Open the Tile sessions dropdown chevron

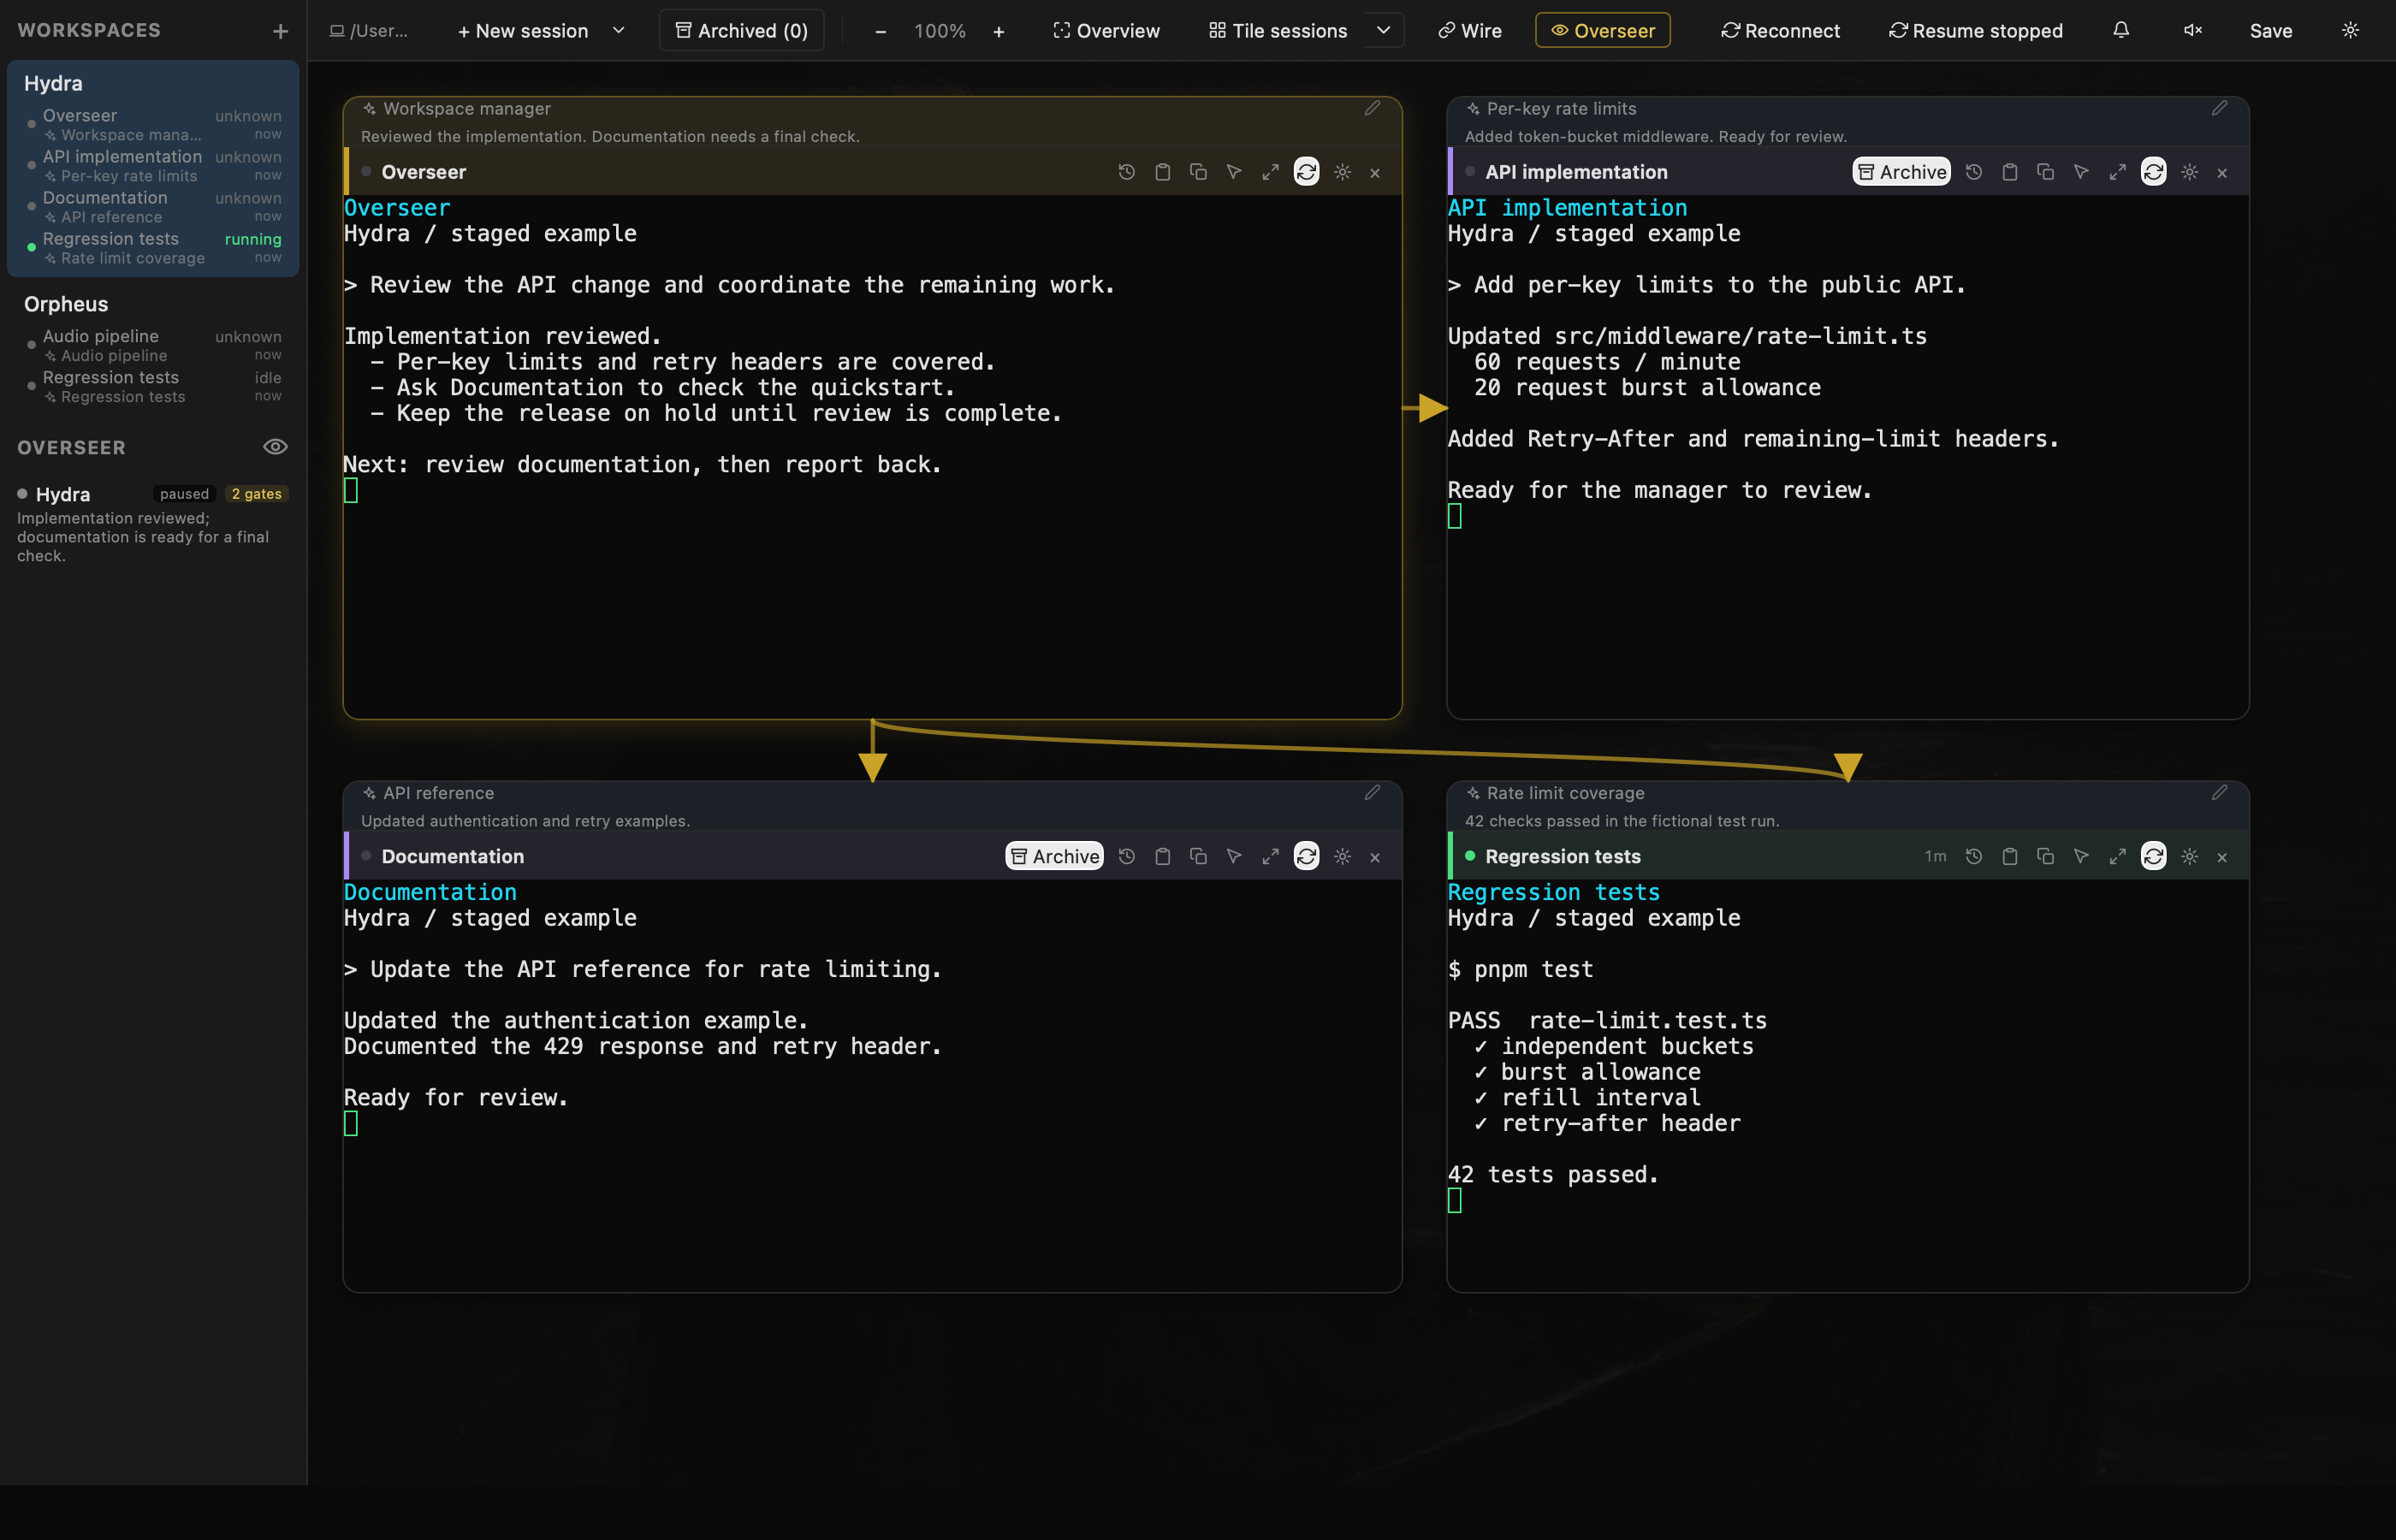(1383, 30)
